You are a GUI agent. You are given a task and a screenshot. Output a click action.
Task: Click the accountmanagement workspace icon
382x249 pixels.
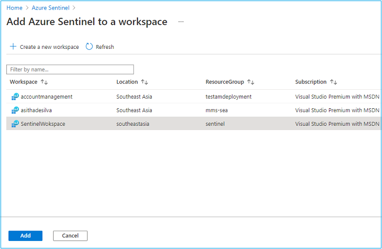[x=15, y=97]
